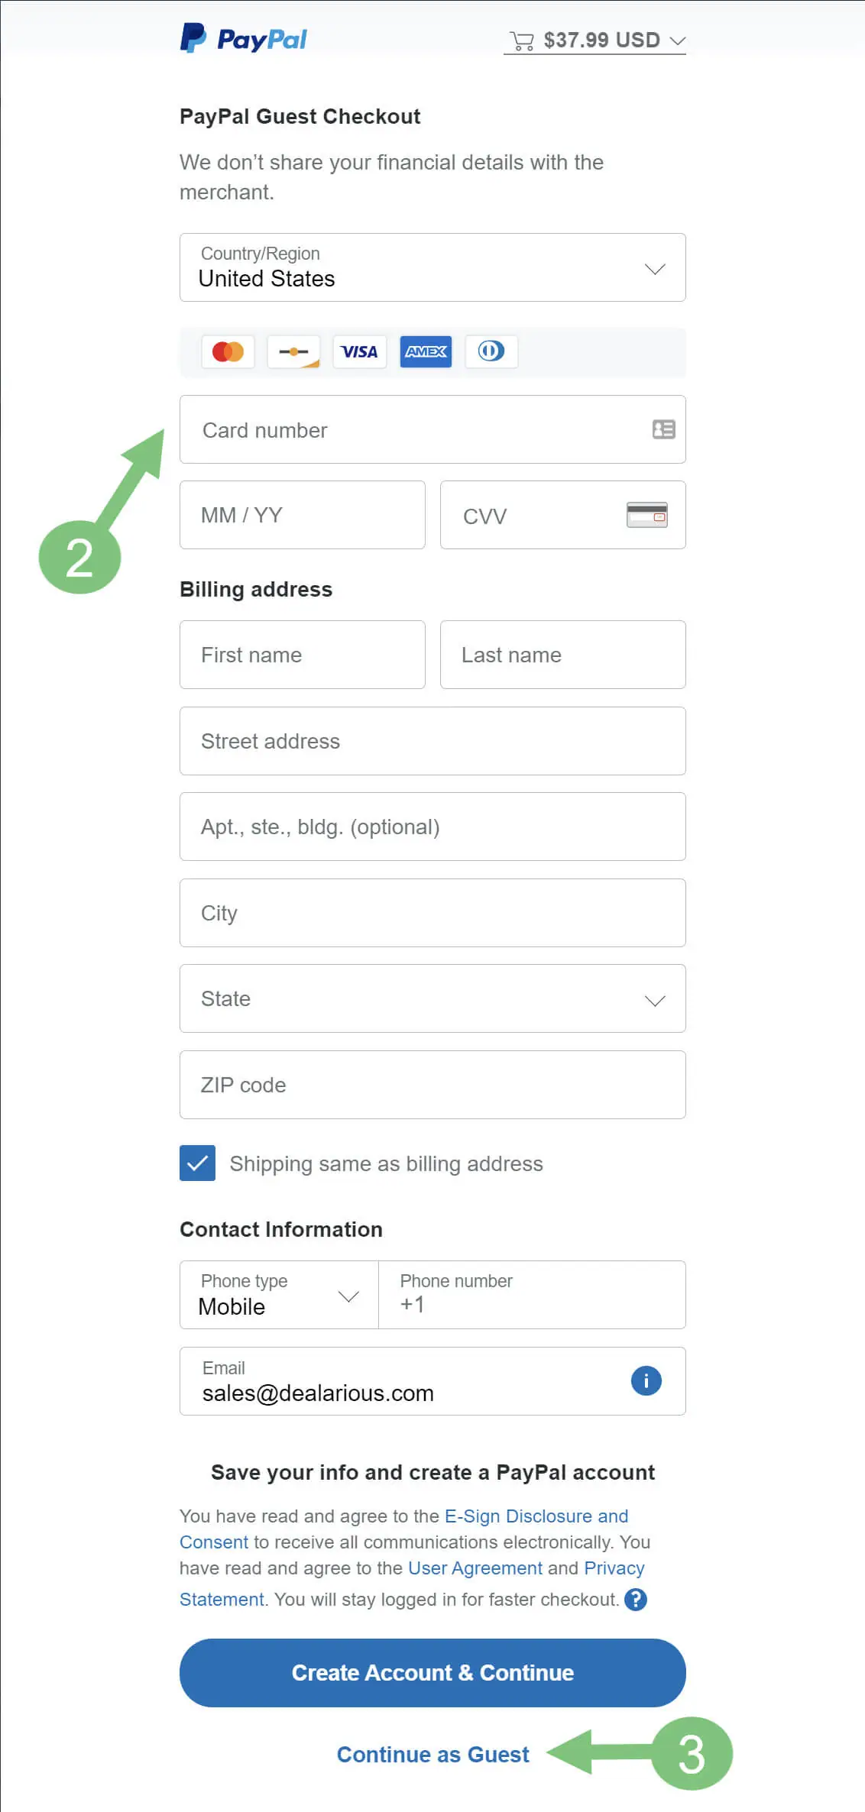Click the stay logged in help icon
This screenshot has width=865, height=1812.
(x=636, y=1600)
